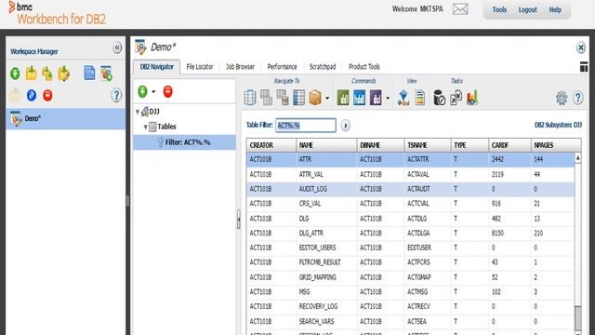
Task: Click the RECOVERY_LOG name cell
Action: [x=318, y=306]
